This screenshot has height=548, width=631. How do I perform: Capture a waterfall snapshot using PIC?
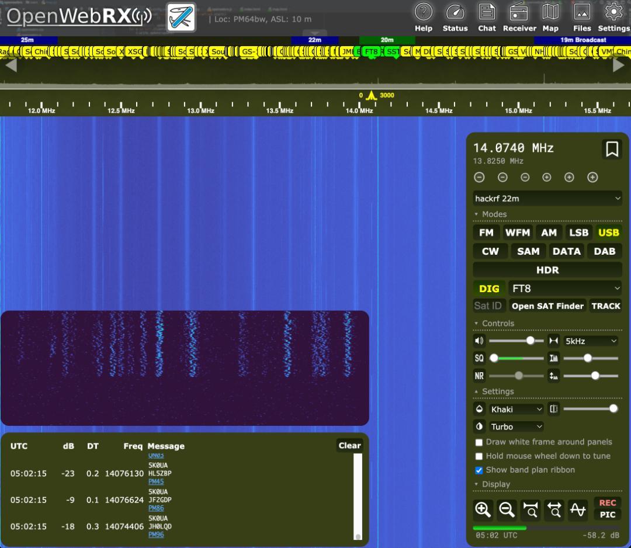point(607,515)
